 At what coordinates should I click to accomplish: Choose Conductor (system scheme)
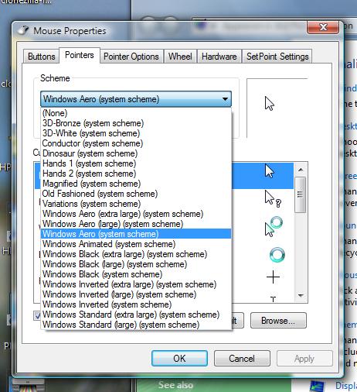(x=136, y=143)
